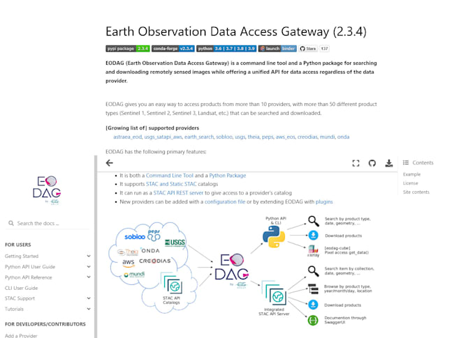This screenshot has height=338, width=475.
Task: Open the peps provider link
Action: coord(268,137)
